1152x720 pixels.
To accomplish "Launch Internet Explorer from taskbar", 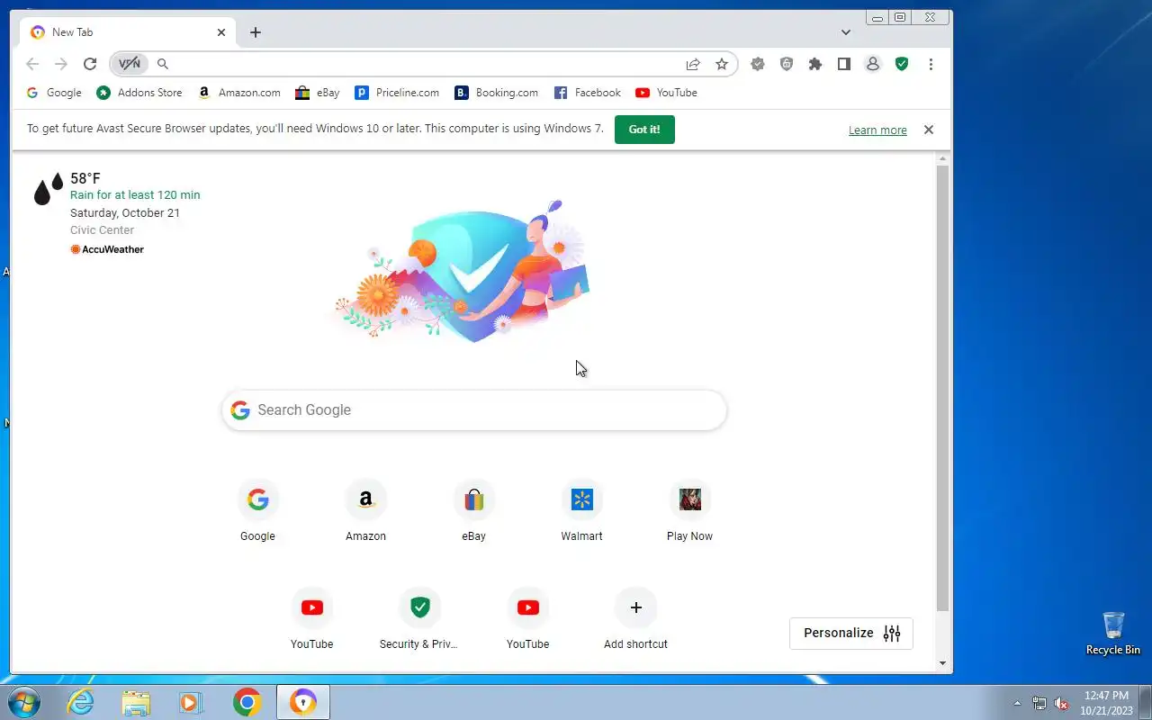I will 81,702.
